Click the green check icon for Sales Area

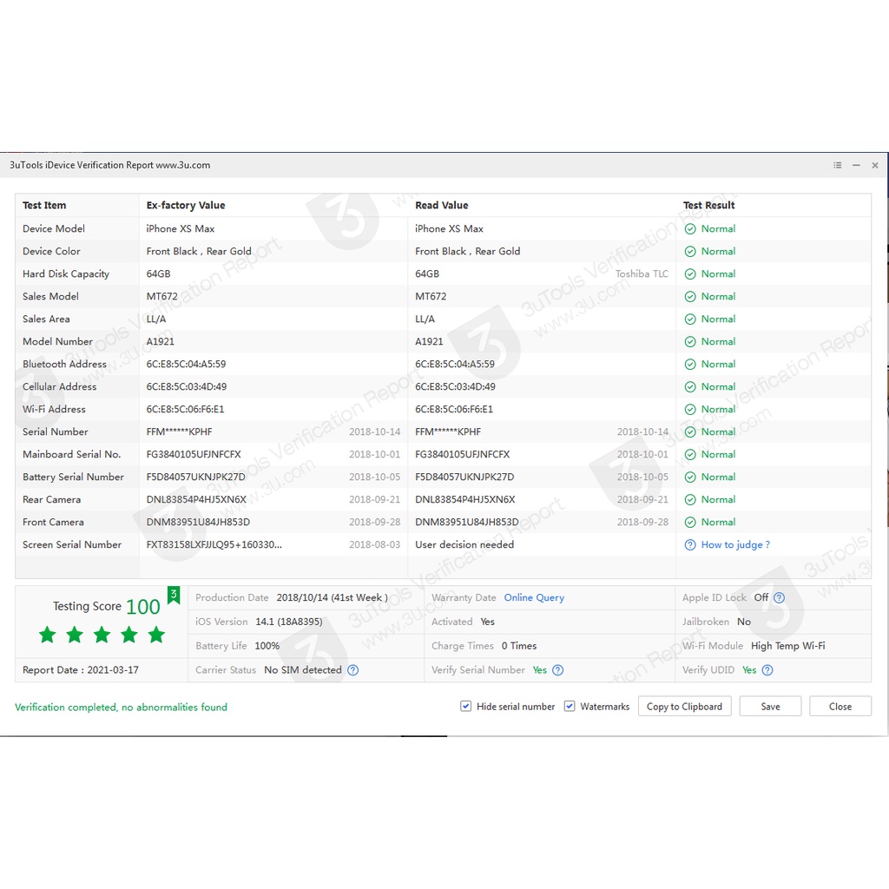pyautogui.click(x=690, y=319)
